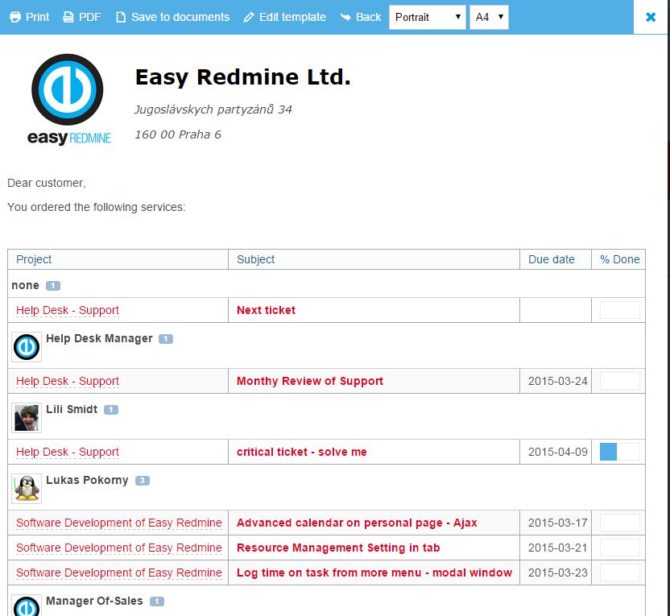Click the Easy Redmine company logo
This screenshot has width=670, height=616.
click(x=68, y=99)
